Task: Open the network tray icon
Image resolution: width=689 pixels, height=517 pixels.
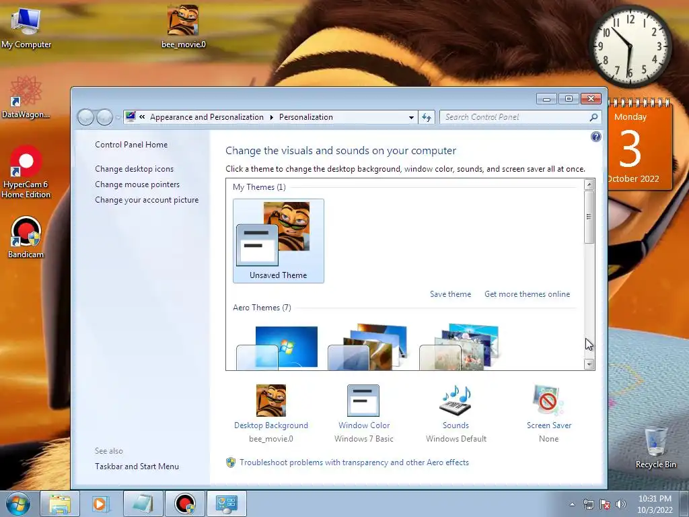Action: click(588, 504)
